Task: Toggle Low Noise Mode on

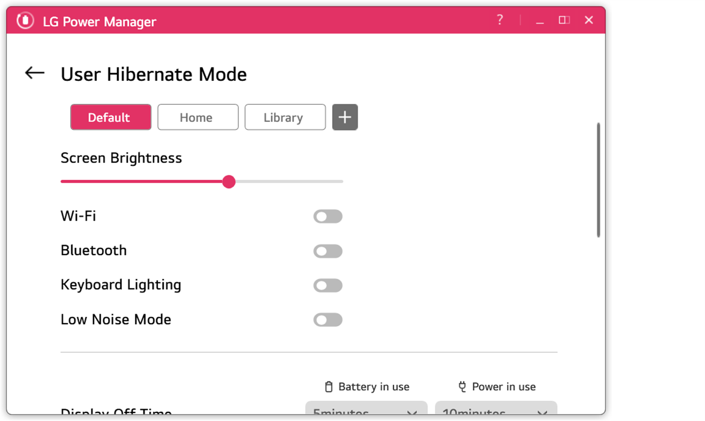Action: 328,319
